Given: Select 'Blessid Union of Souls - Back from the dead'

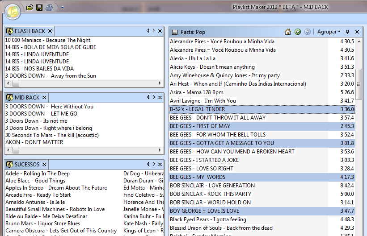Looking at the screenshot, I should [x=221, y=228].
